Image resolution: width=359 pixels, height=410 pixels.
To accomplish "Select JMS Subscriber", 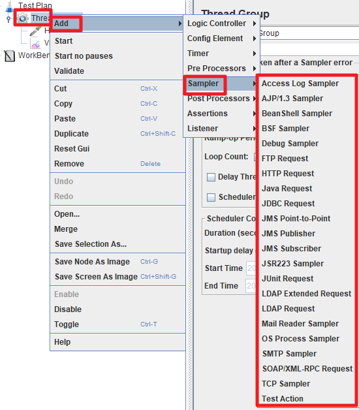I will point(307,249).
